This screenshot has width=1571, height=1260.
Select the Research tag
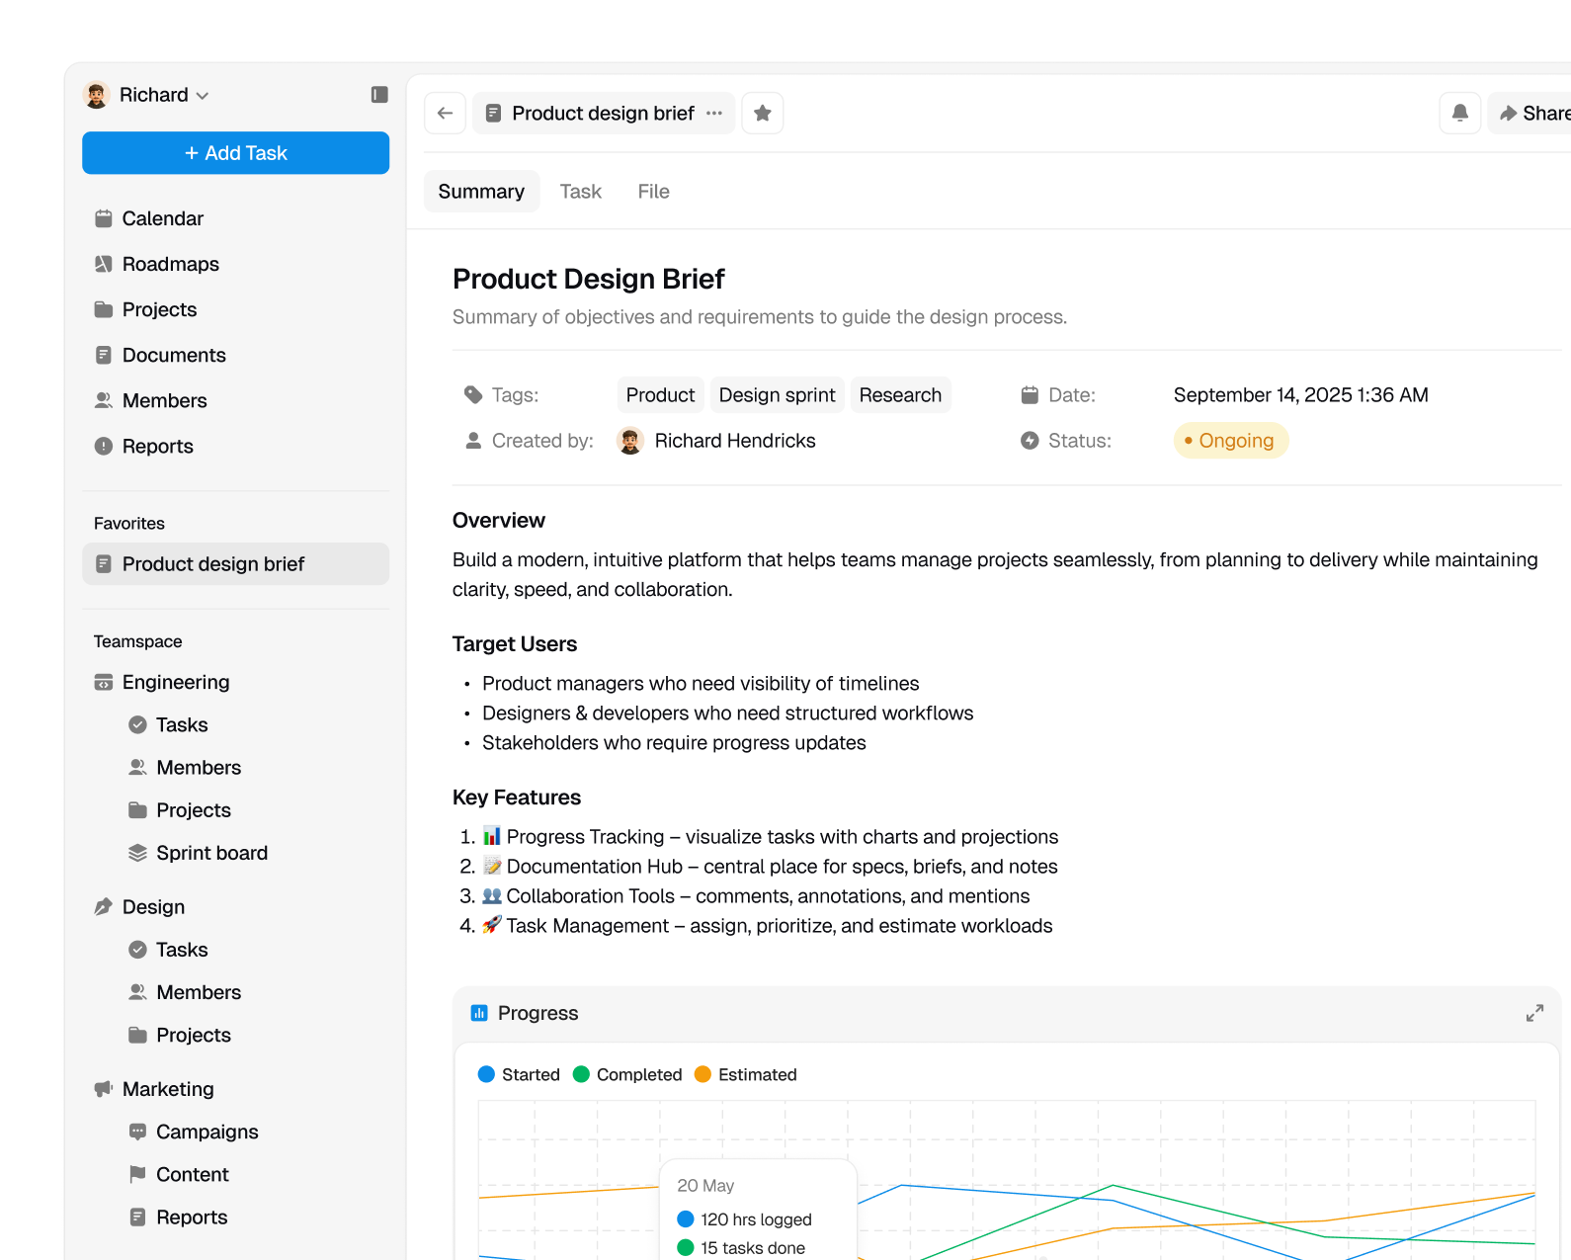(900, 395)
